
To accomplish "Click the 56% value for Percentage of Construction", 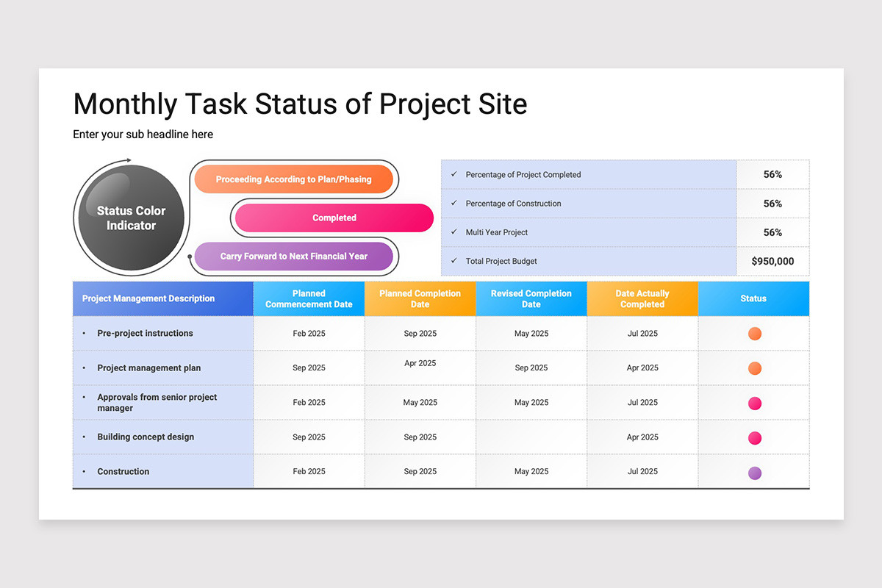I will coord(772,204).
